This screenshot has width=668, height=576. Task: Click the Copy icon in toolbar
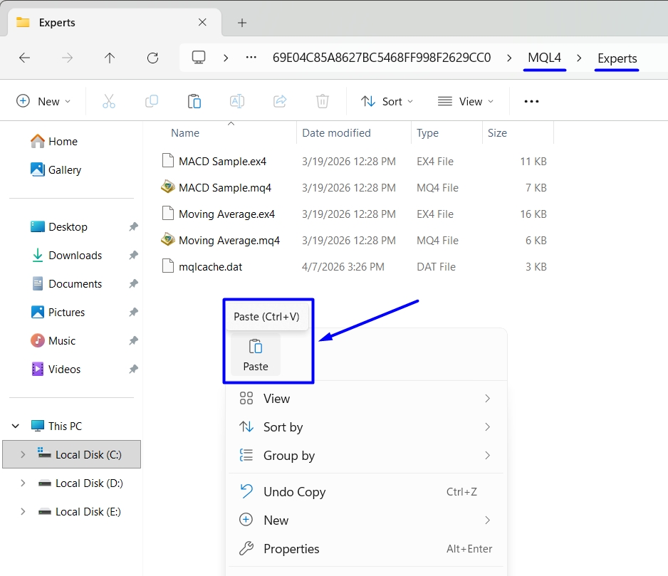point(152,101)
